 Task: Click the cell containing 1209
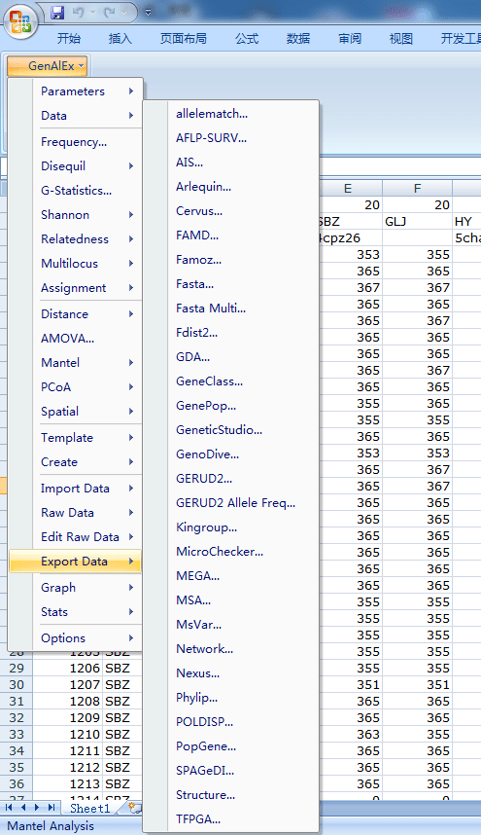[67, 718]
